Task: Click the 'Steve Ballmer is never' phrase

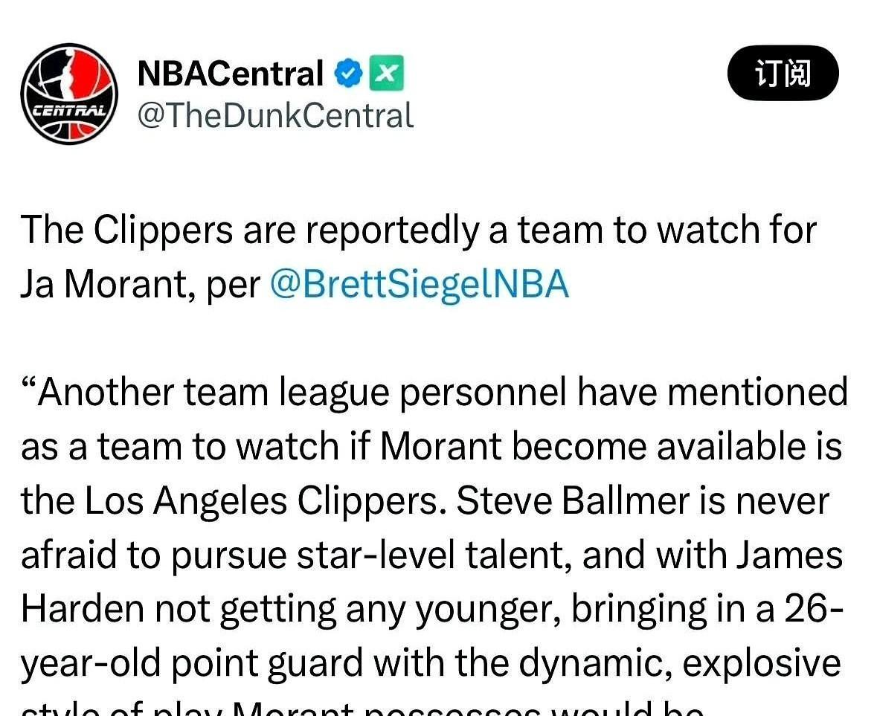Action: 643,501
